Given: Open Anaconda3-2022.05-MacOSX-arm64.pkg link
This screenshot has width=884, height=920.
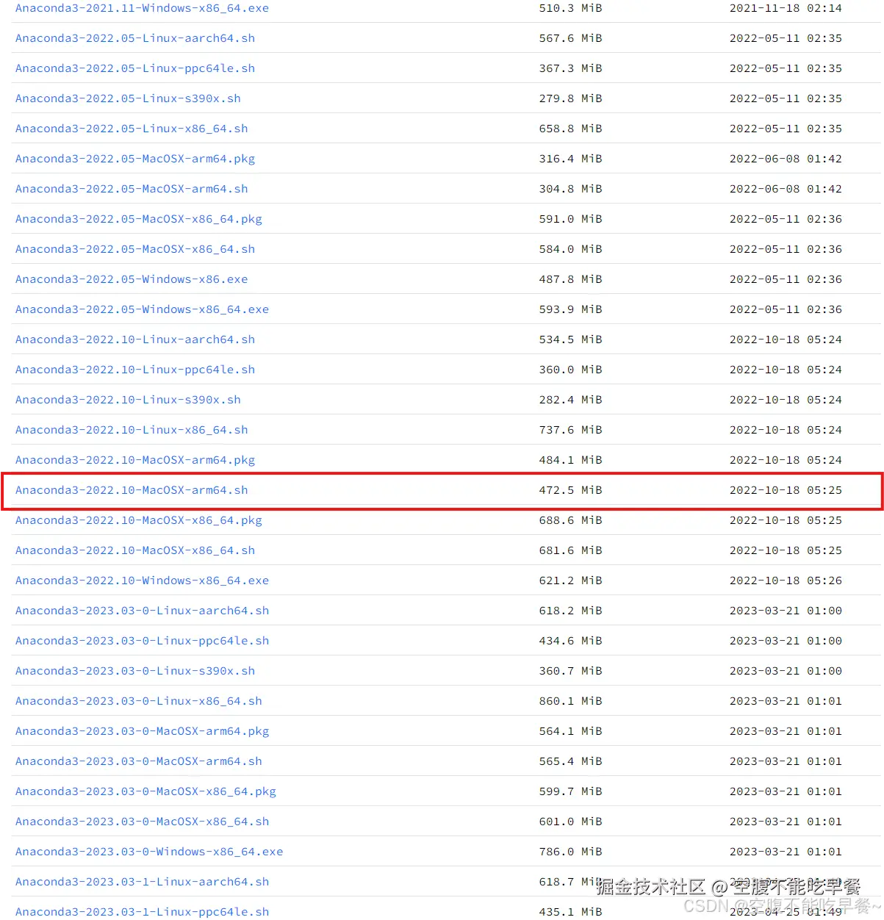Looking at the screenshot, I should pyautogui.click(x=135, y=159).
